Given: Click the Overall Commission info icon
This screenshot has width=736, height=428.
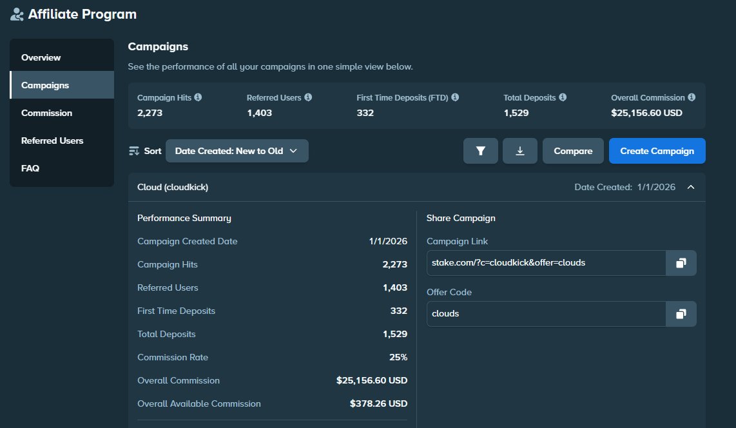Looking at the screenshot, I should coord(690,98).
